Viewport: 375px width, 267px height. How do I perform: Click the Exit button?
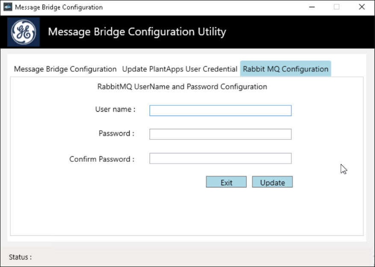(226, 182)
